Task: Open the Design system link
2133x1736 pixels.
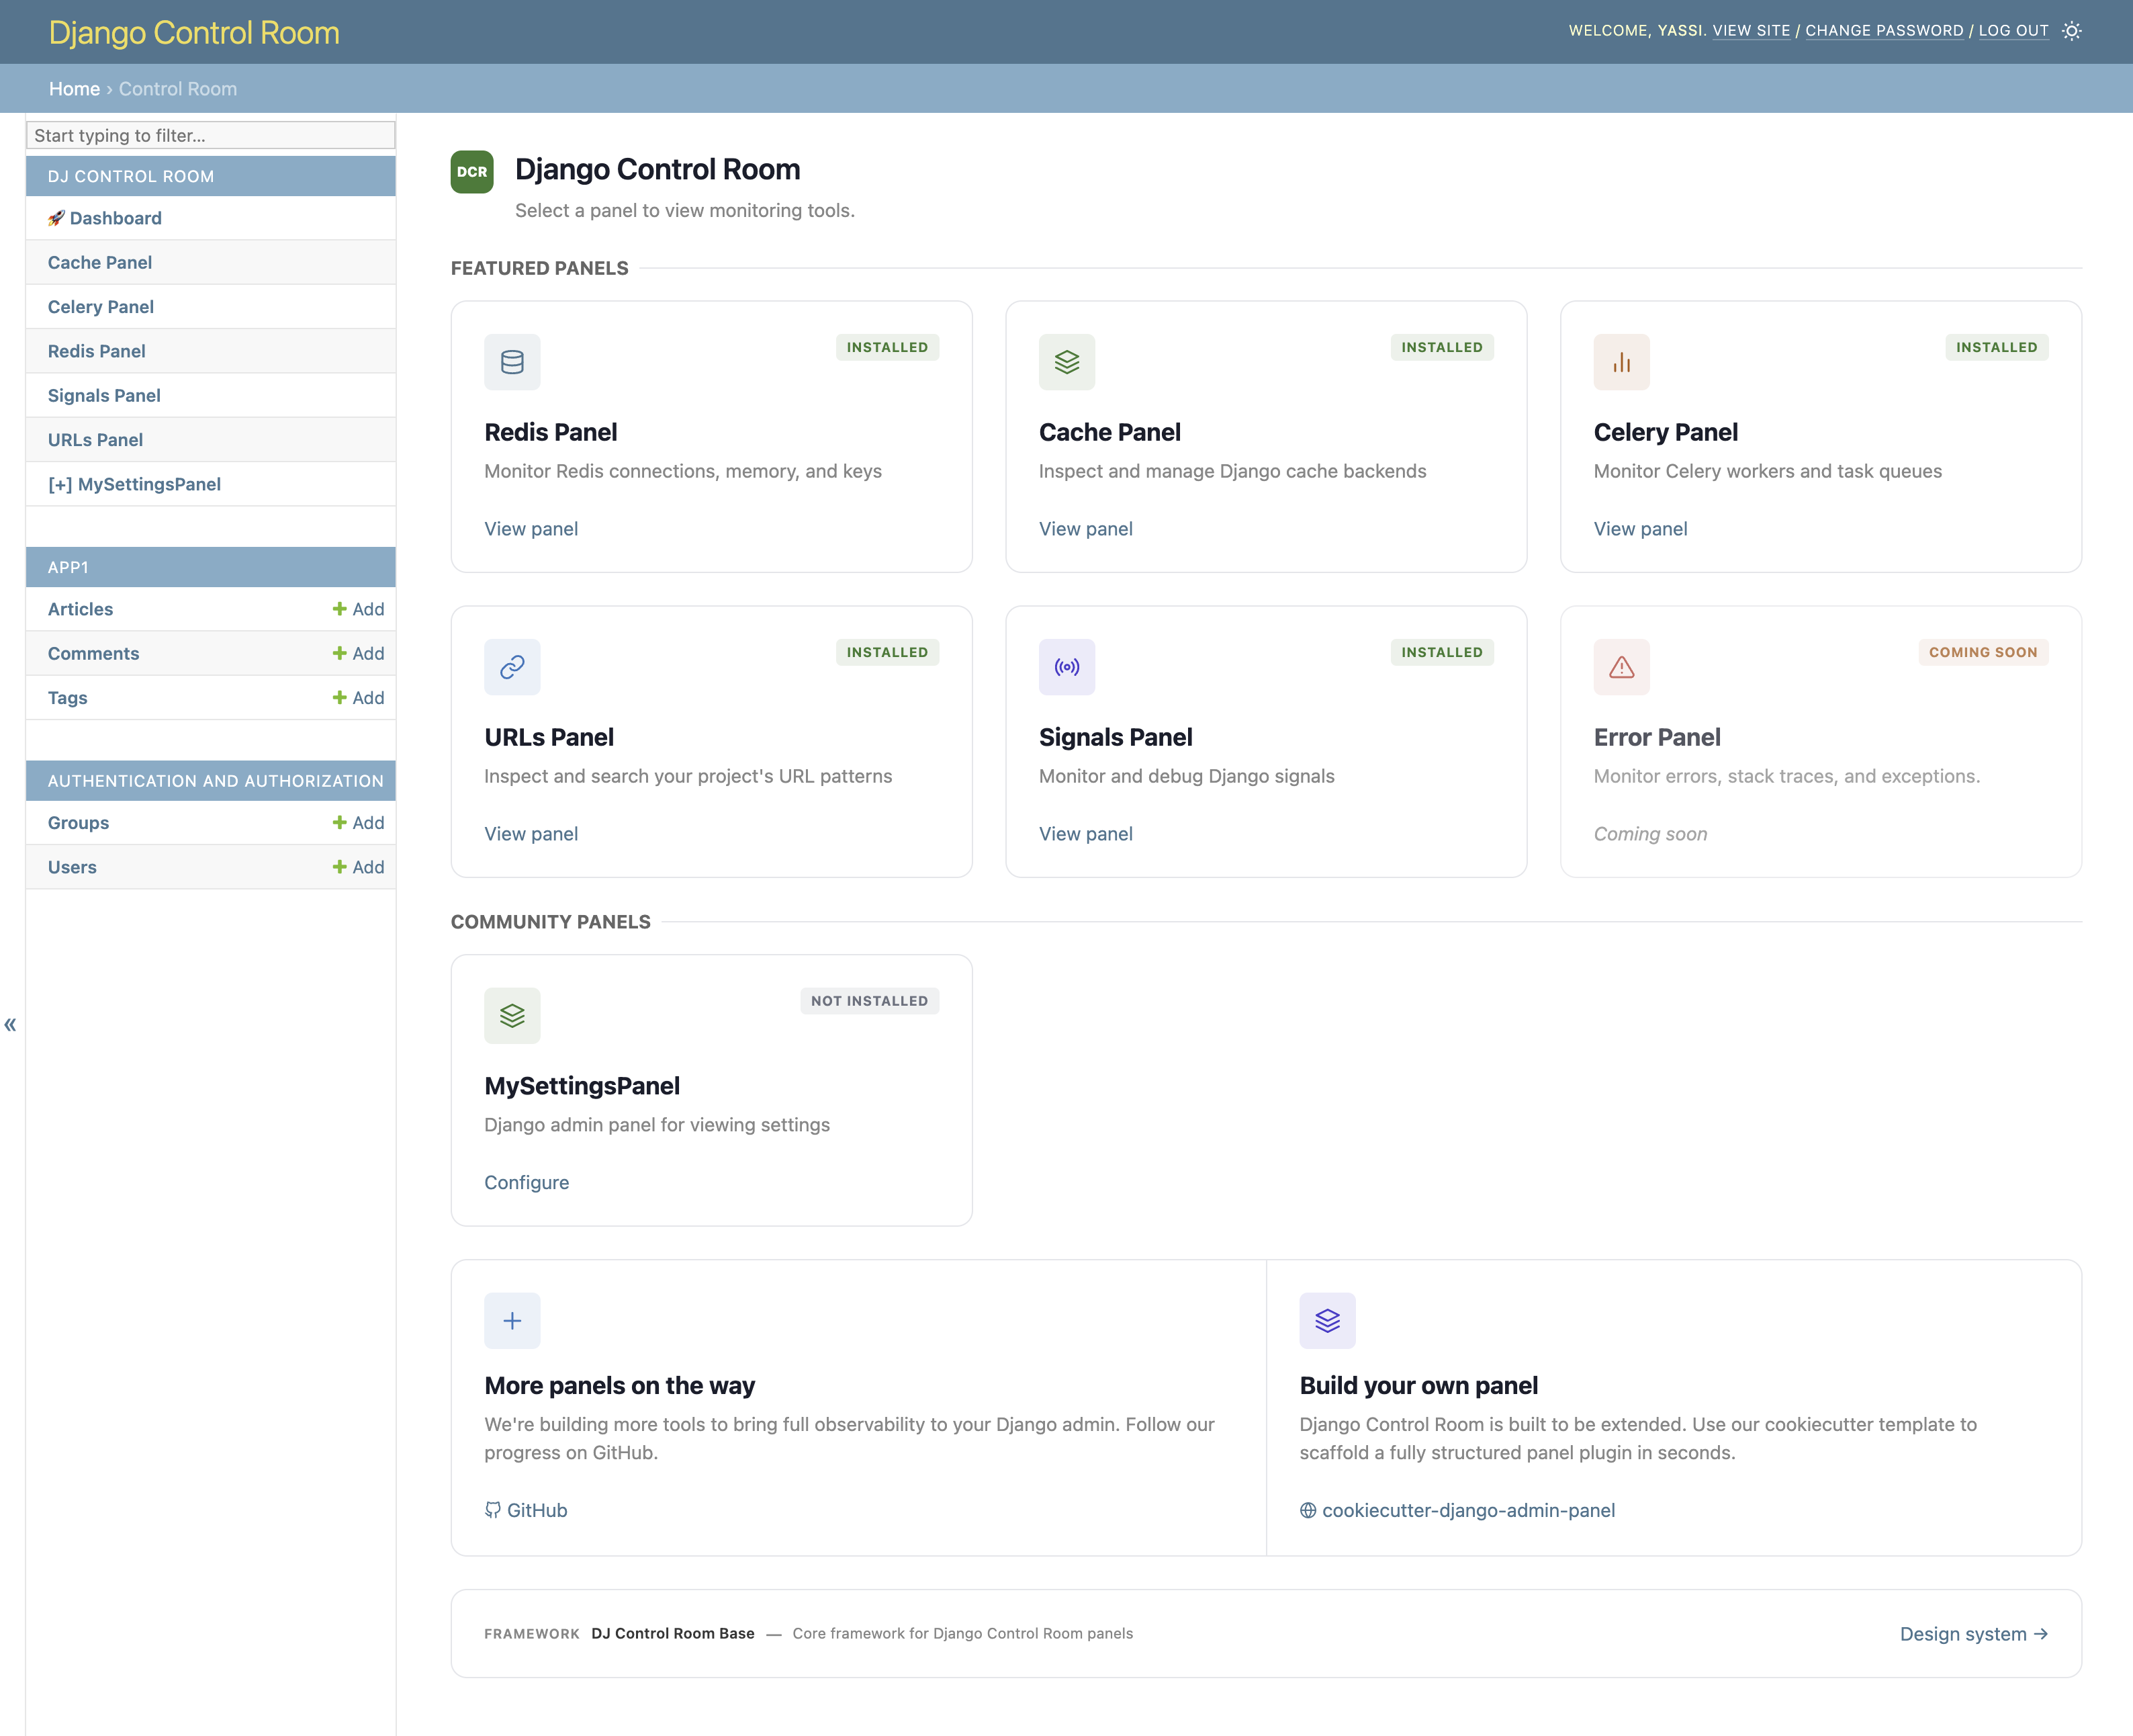Action: 1973,1634
